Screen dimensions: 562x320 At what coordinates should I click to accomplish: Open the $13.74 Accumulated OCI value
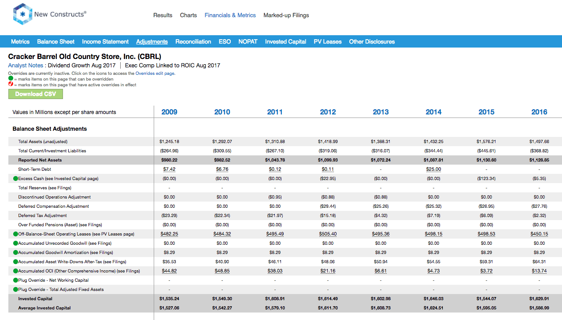pos(540,271)
